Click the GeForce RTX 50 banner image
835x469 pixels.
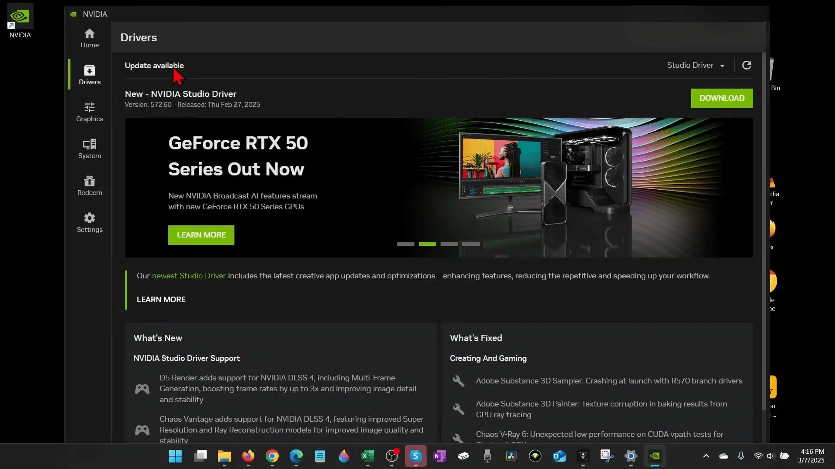[439, 188]
